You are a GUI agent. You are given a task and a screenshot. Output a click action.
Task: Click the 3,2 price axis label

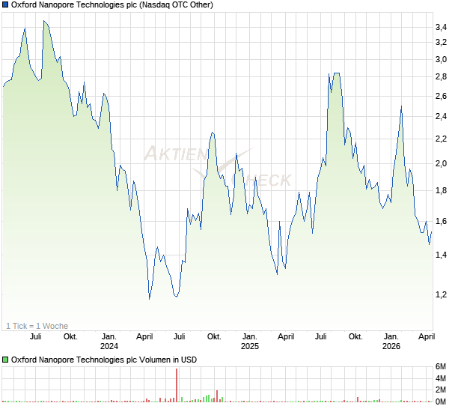(441, 43)
